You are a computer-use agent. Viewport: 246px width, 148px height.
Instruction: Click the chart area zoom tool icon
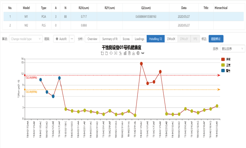tap(102, 53)
